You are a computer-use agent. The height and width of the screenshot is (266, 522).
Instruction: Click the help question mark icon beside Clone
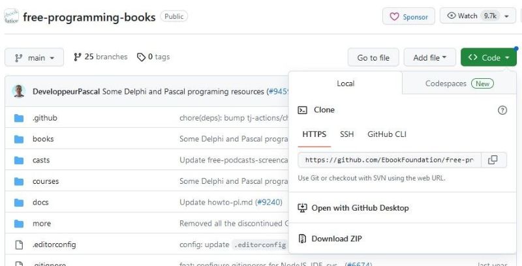click(x=502, y=110)
